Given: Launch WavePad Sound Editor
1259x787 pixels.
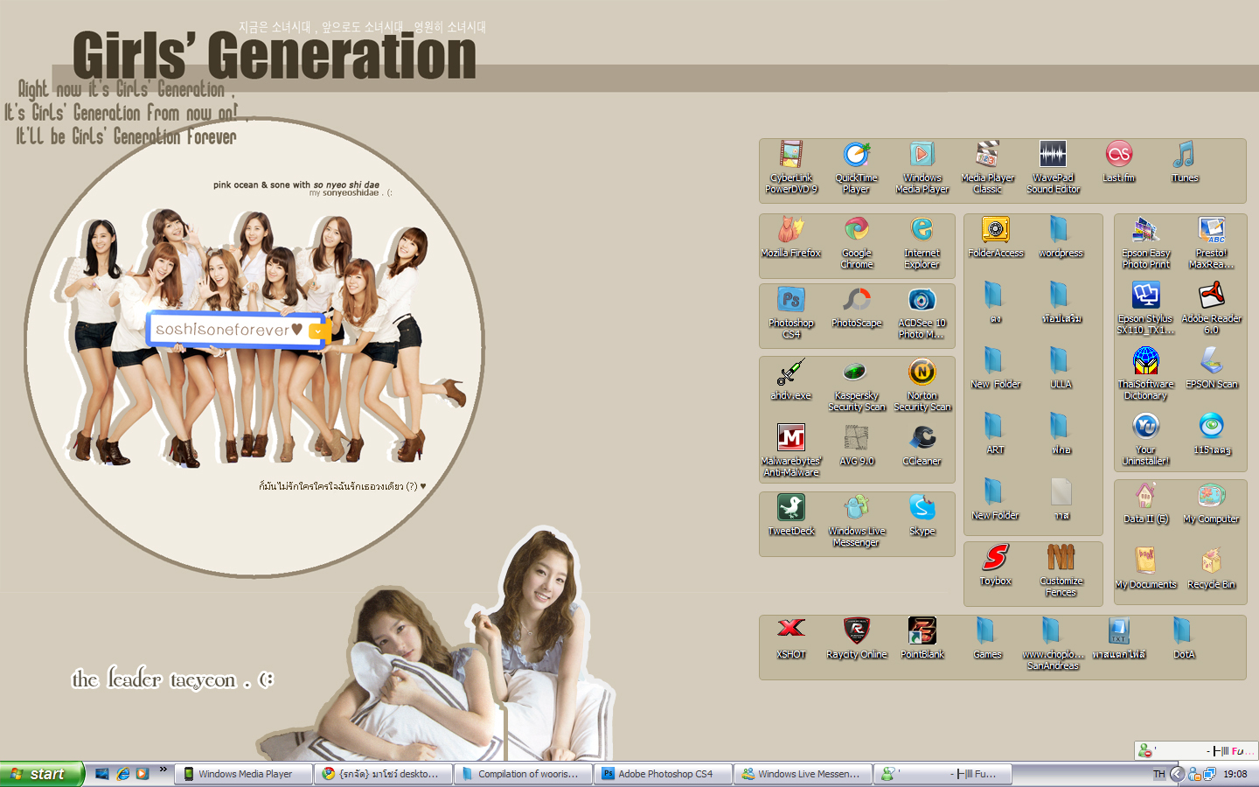Looking at the screenshot, I should (x=1054, y=167).
